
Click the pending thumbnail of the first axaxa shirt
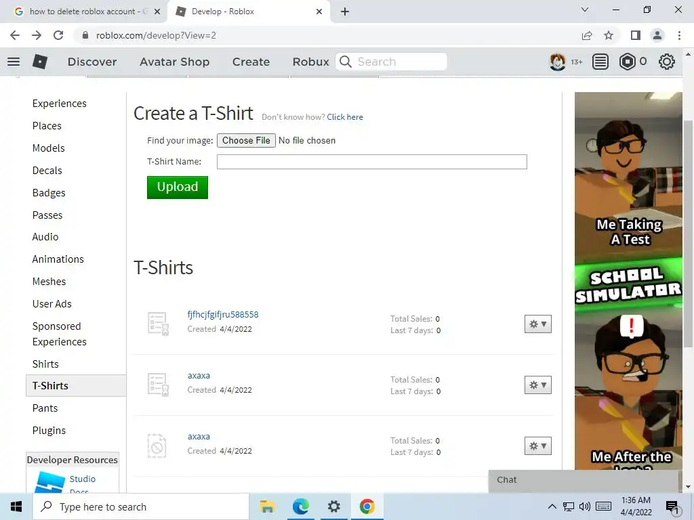coord(158,385)
